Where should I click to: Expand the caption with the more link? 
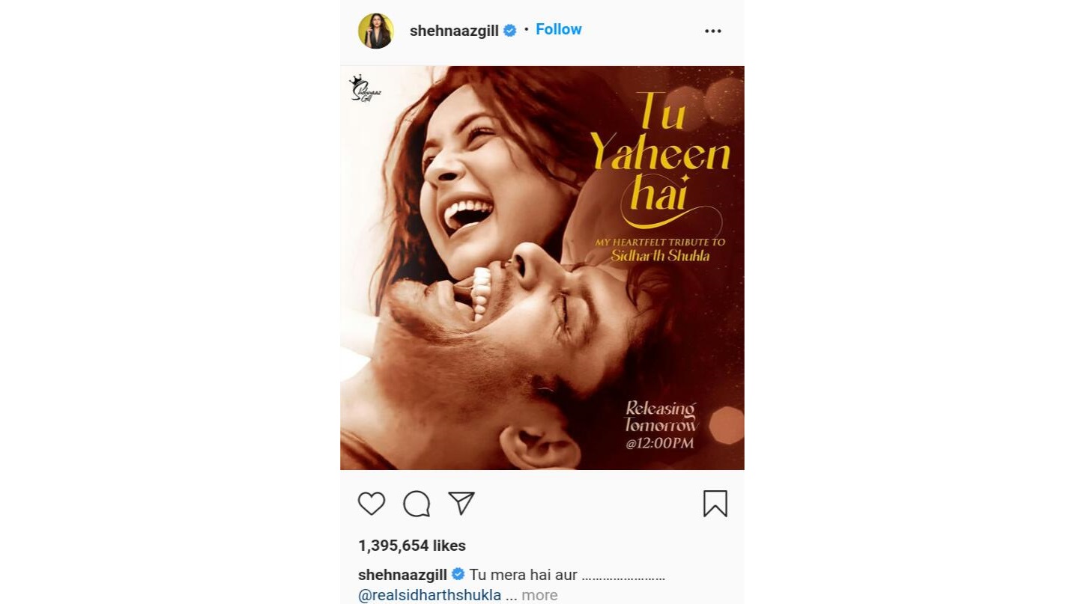coord(539,595)
